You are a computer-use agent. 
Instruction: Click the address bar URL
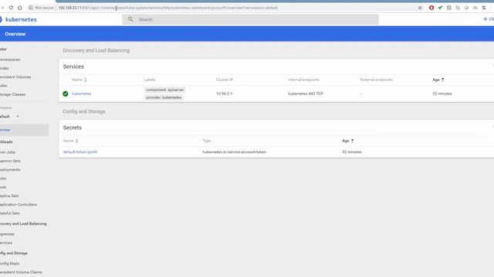[x=168, y=8]
